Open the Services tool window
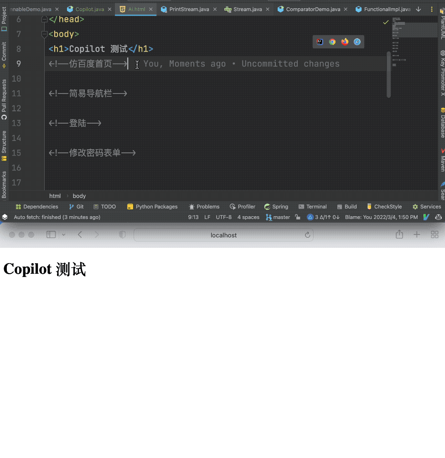Viewport: 445px width, 458px height. click(427, 207)
